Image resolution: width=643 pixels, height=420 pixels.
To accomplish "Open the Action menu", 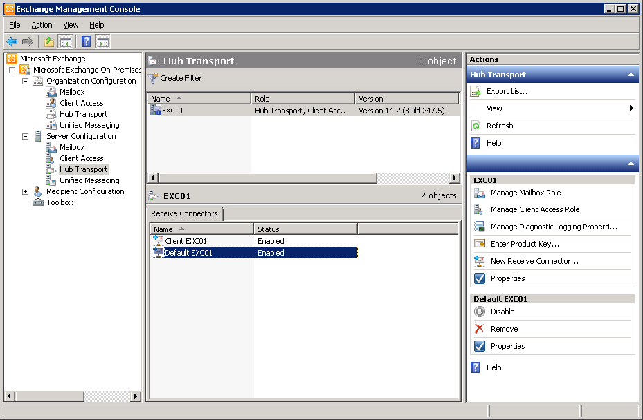I will coord(42,25).
